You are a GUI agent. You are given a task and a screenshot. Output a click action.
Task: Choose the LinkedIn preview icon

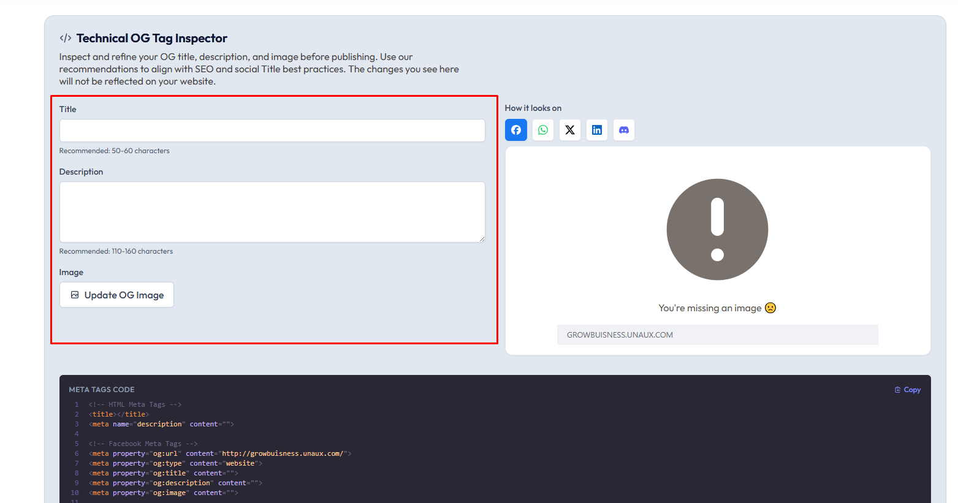pyautogui.click(x=597, y=130)
